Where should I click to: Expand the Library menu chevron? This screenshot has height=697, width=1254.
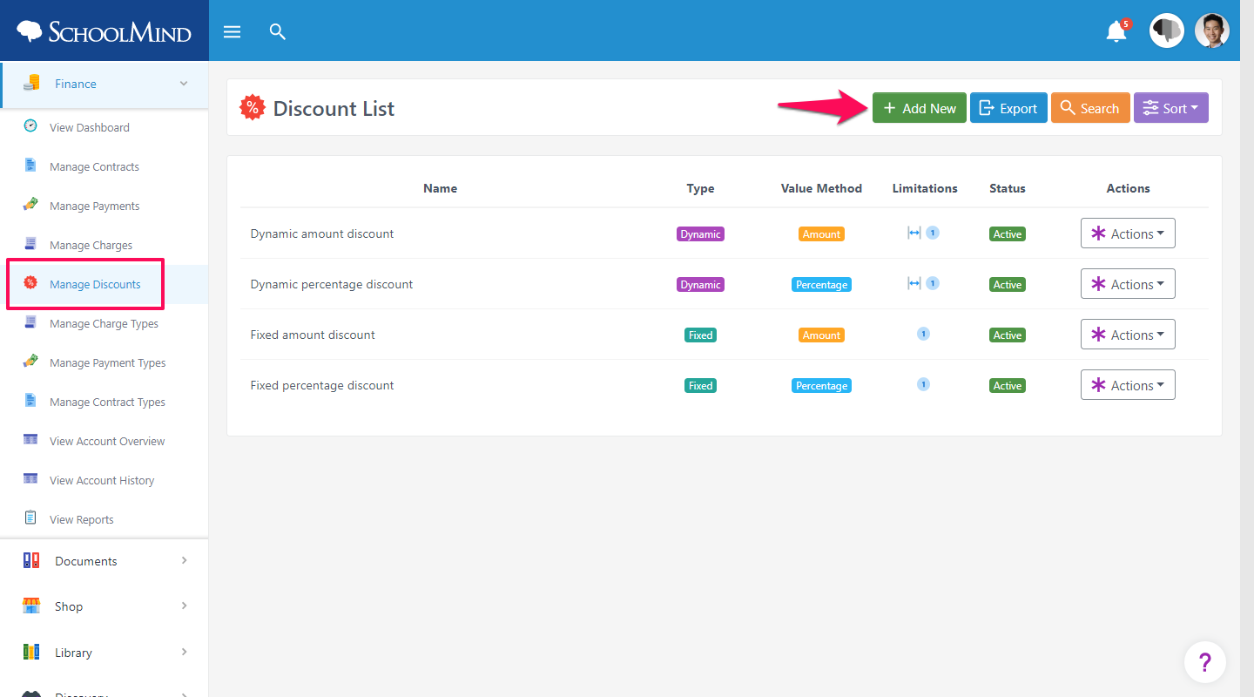(184, 652)
